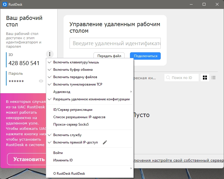Click the masked password ******

click(x=16, y=81)
